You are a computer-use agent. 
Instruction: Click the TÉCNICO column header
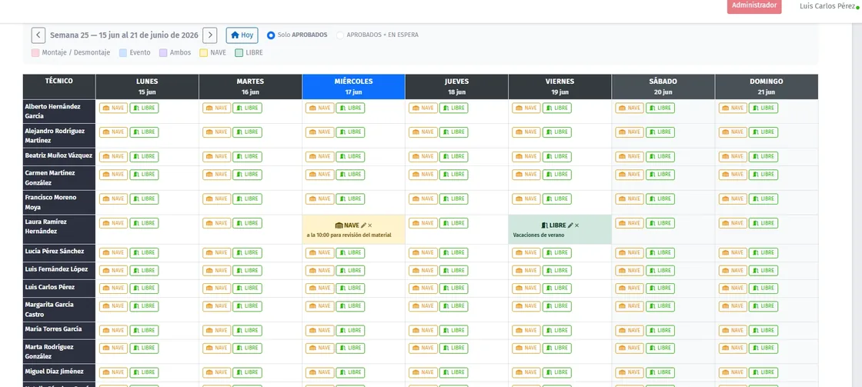coord(59,87)
